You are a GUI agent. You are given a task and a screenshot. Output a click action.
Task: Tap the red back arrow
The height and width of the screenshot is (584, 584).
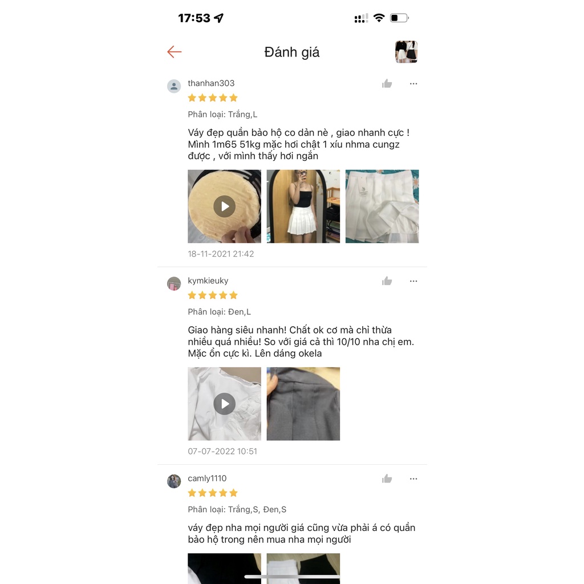pyautogui.click(x=174, y=52)
